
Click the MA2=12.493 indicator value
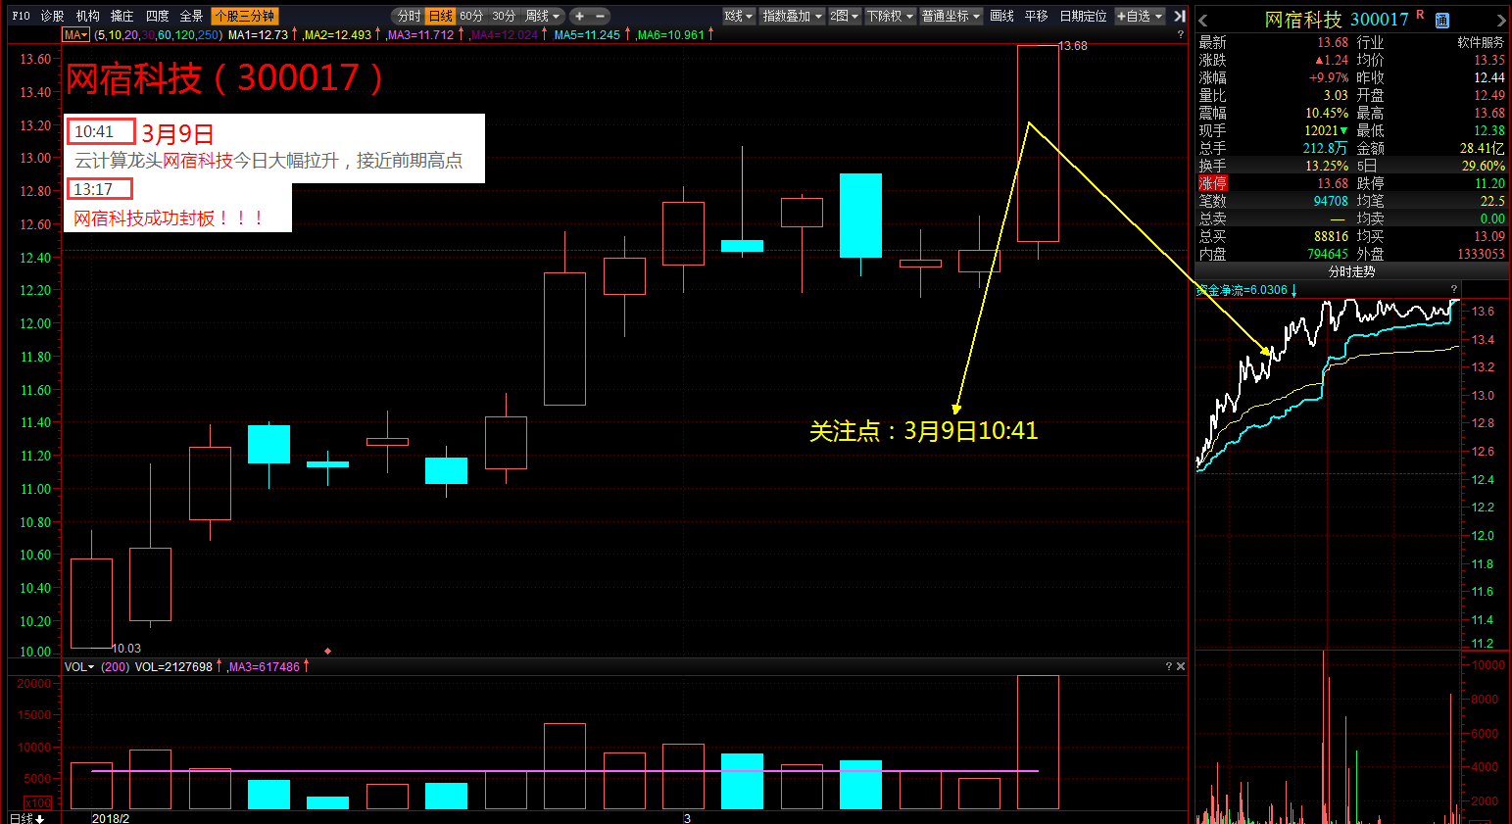(337, 34)
